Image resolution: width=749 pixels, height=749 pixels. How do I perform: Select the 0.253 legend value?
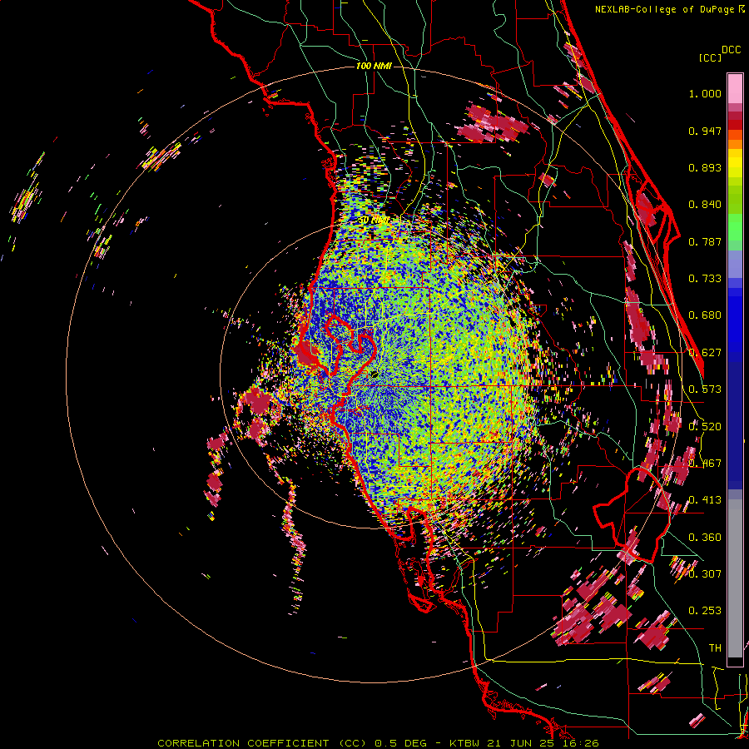click(705, 611)
